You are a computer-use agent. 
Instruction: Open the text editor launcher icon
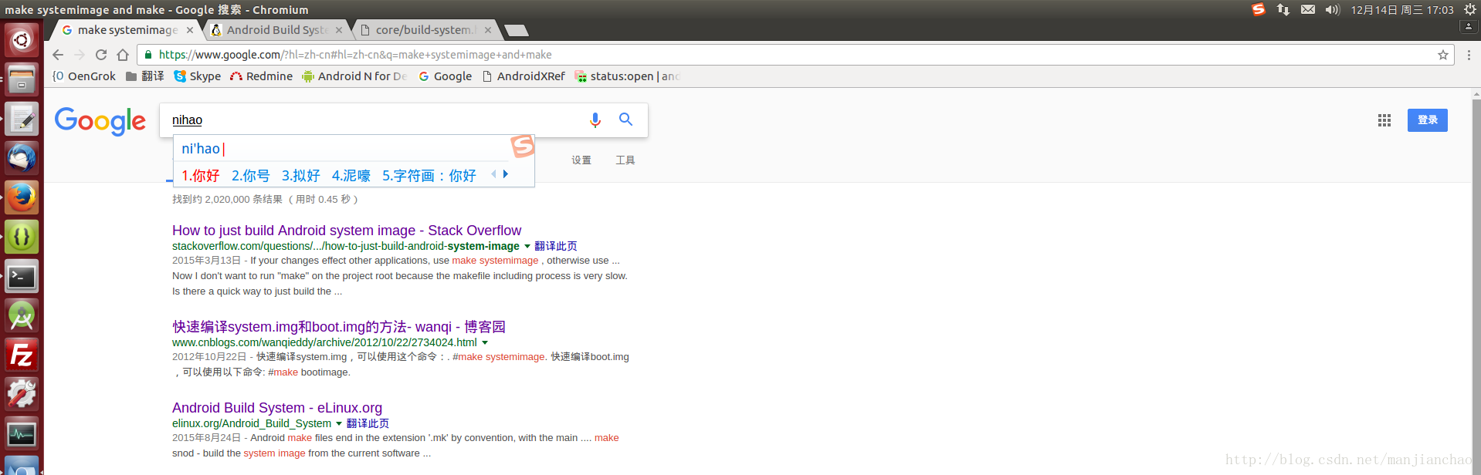click(x=22, y=119)
